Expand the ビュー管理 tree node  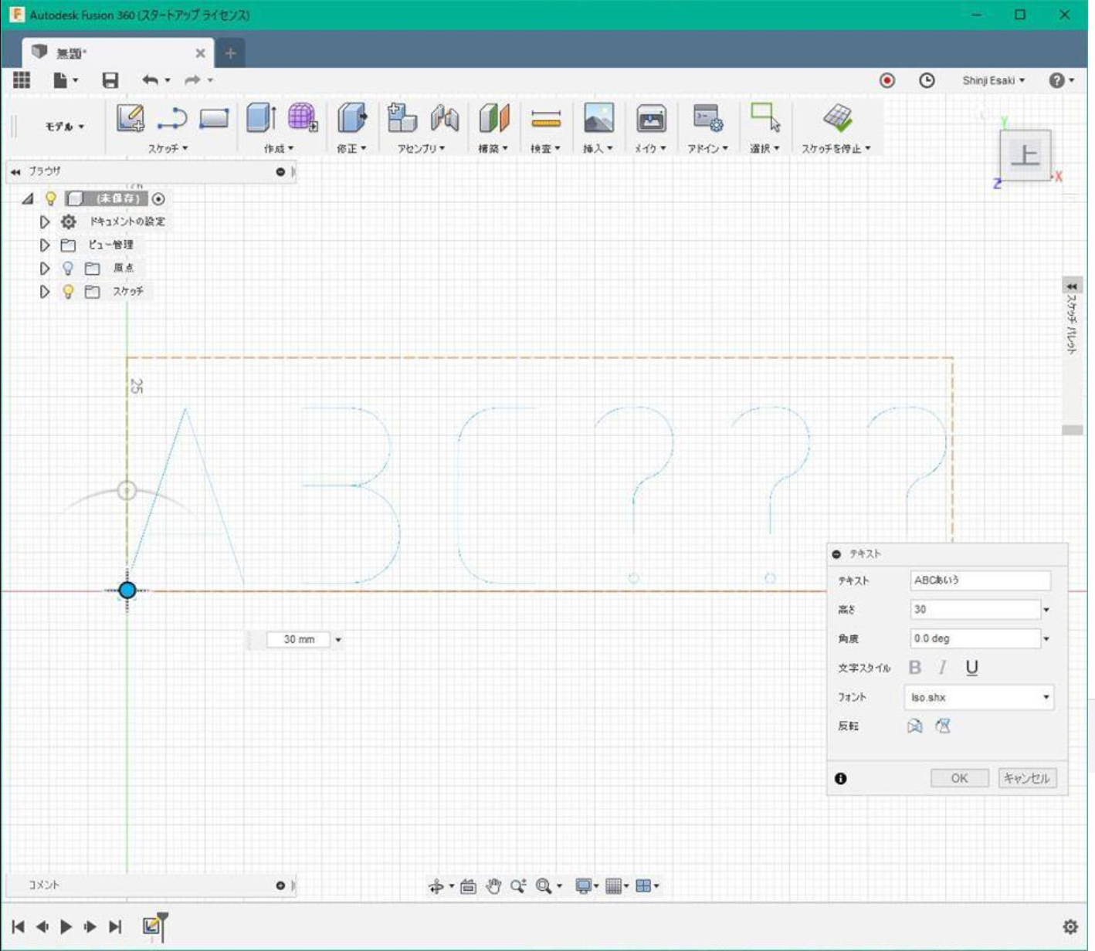pyautogui.click(x=45, y=245)
